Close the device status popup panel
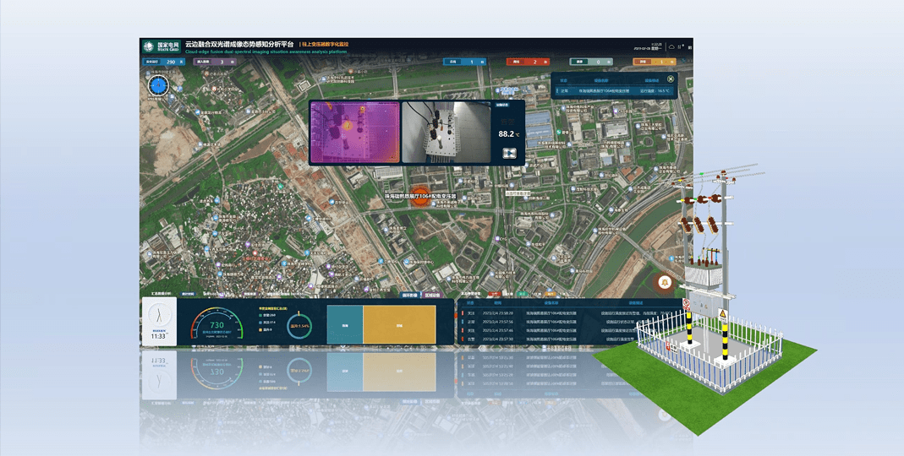This screenshot has width=904, height=456. point(671,80)
